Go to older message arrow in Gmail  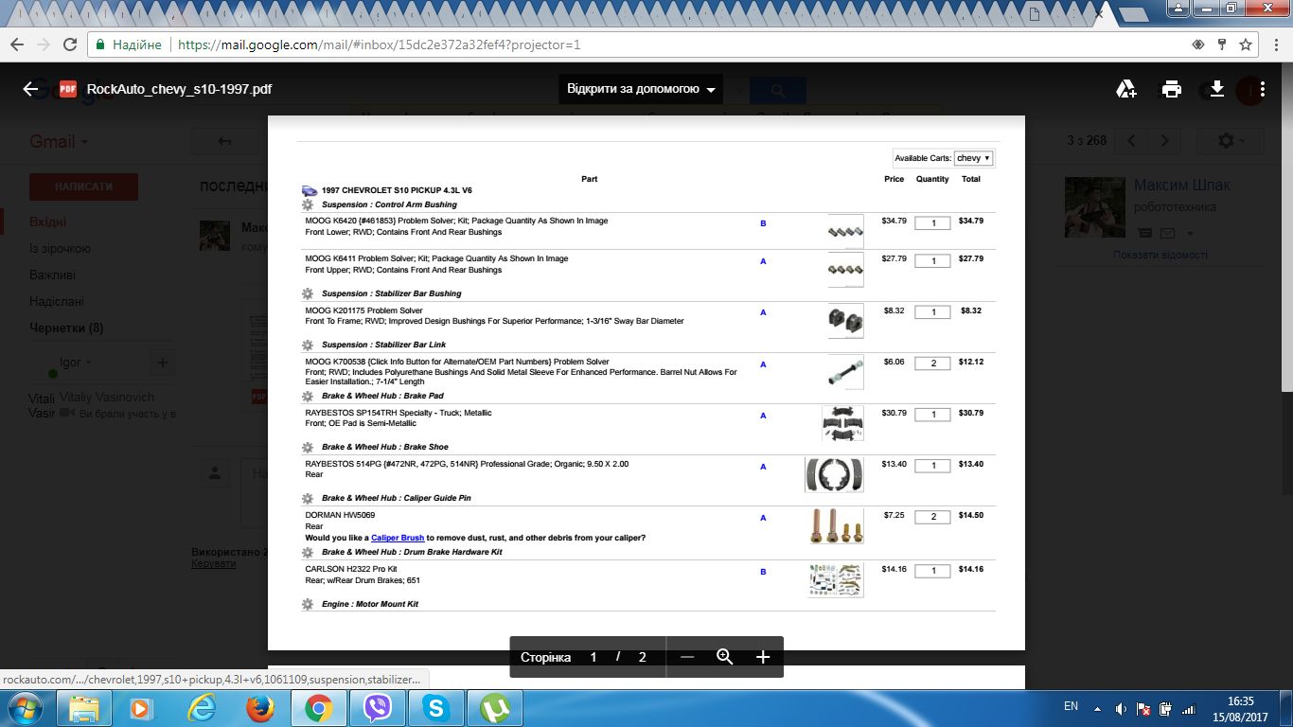tap(1165, 140)
